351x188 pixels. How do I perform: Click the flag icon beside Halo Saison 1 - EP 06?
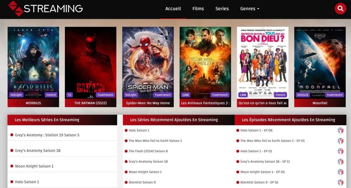340,131
